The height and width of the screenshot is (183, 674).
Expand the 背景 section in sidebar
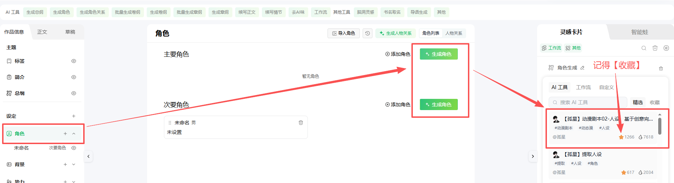pyautogui.click(x=74, y=164)
